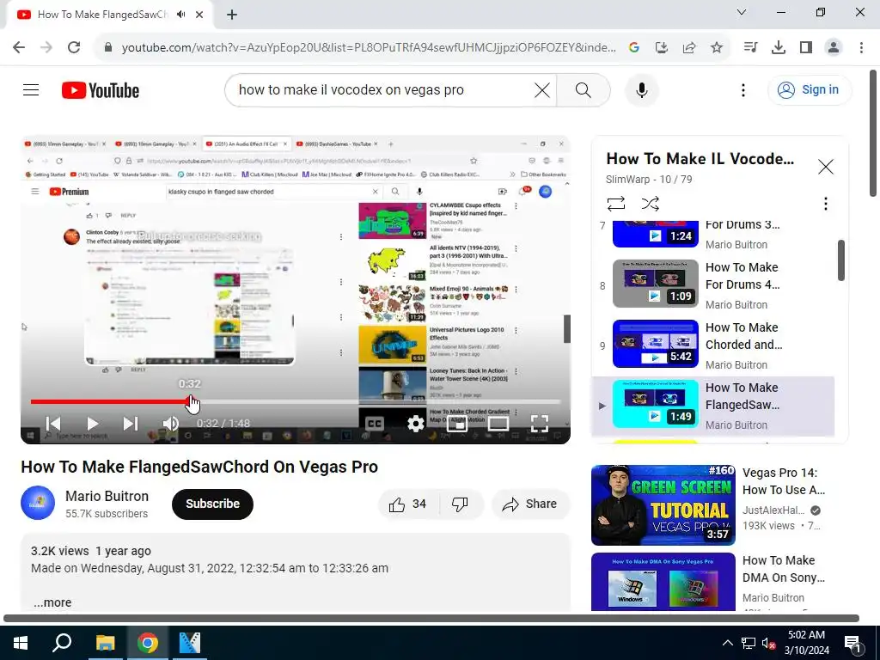Open playlist three-dot options menu

click(x=825, y=203)
